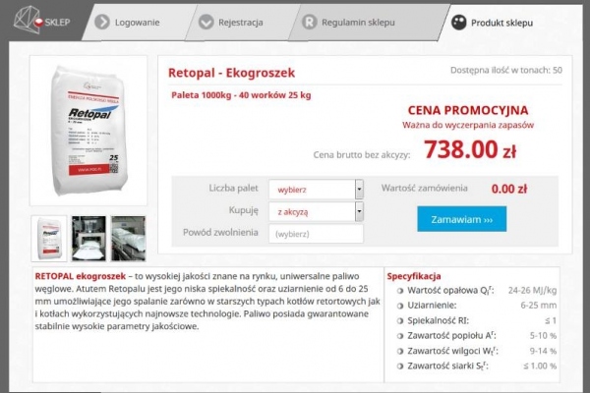
Task: Select the Produkt sklepu tab
Action: coord(501,23)
